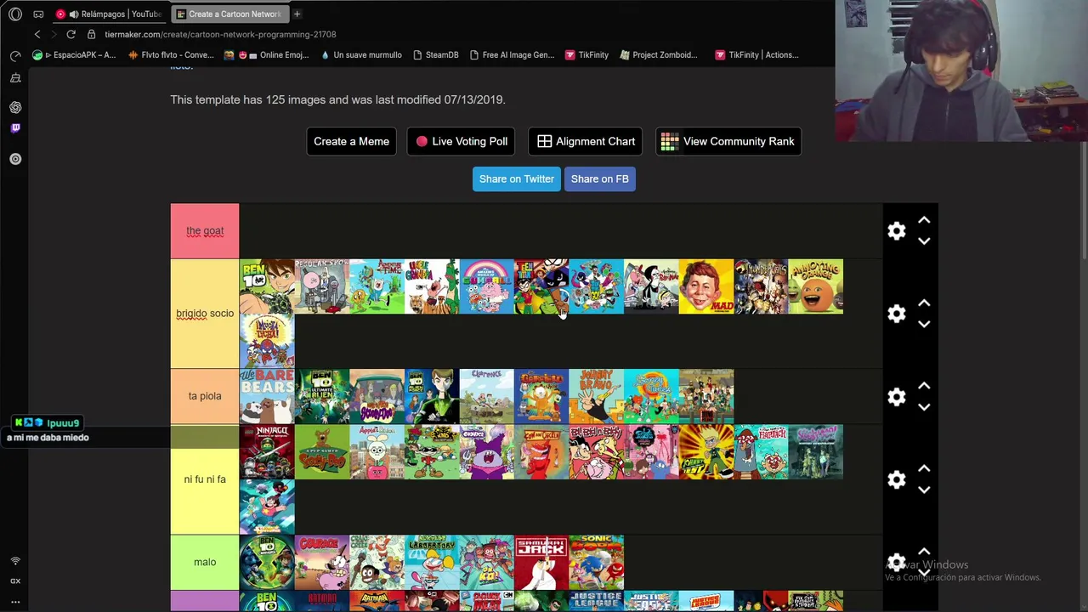
Task: Select 'malo' tier label
Action: click(x=205, y=562)
